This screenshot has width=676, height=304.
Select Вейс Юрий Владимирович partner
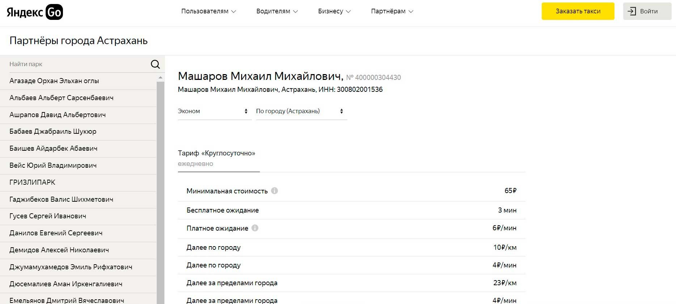click(x=53, y=166)
